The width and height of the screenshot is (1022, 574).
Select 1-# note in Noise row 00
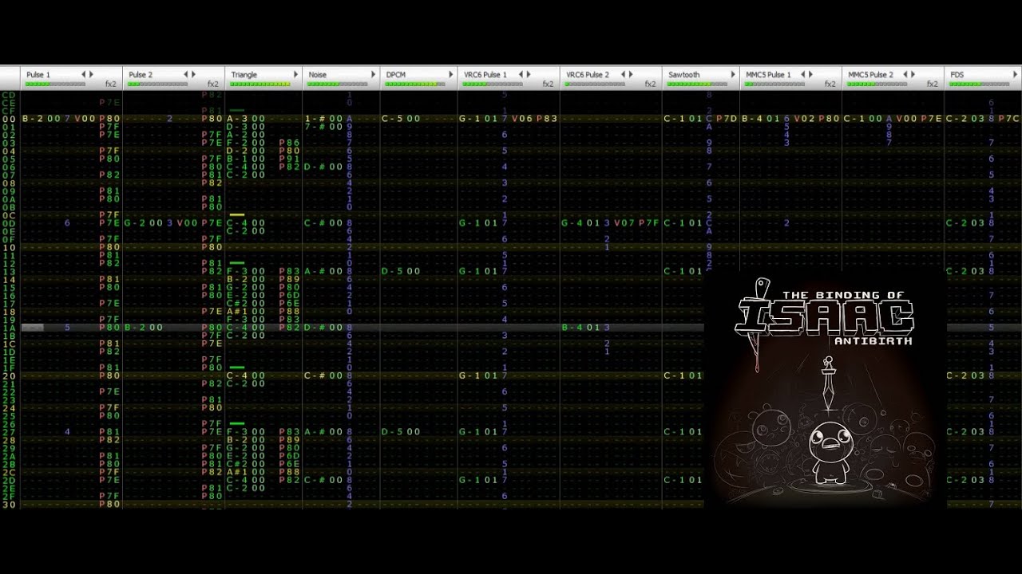click(313, 119)
